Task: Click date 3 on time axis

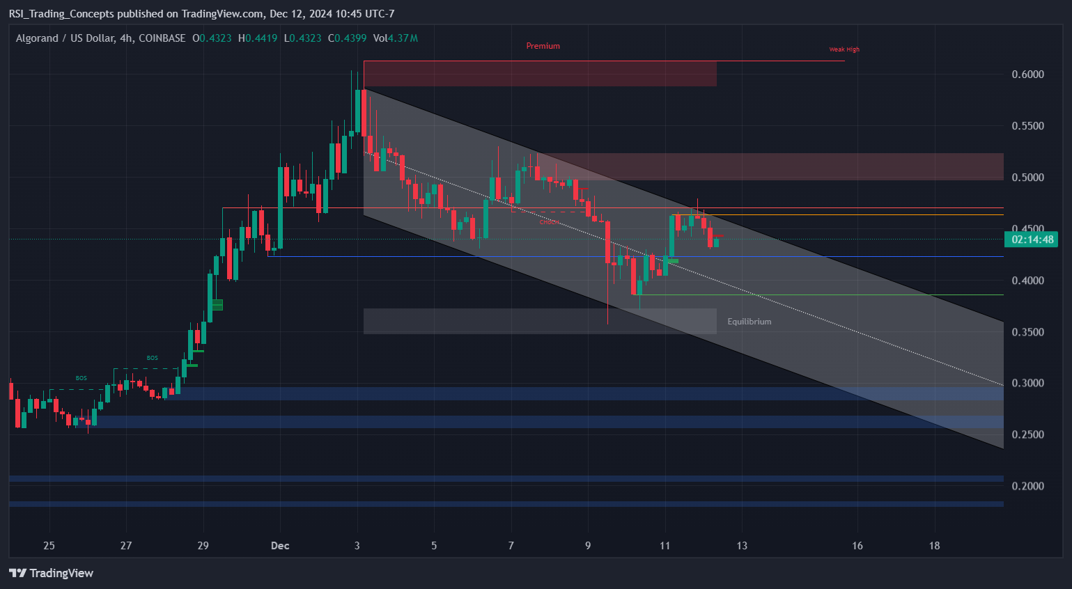Action: pyautogui.click(x=357, y=545)
